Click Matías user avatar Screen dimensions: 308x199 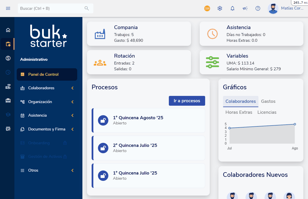click(x=273, y=9)
